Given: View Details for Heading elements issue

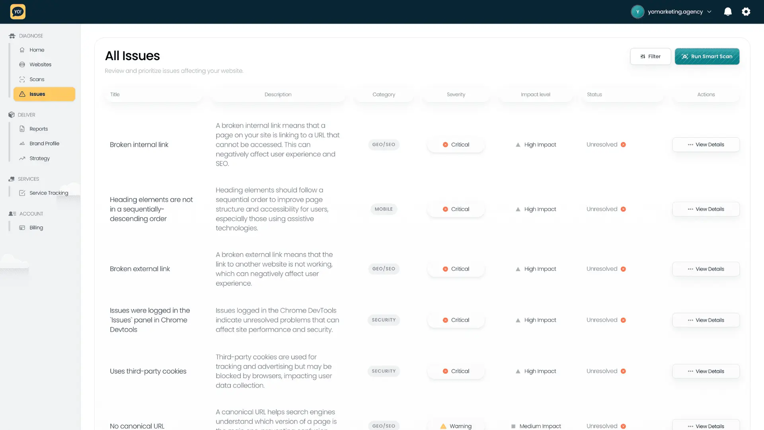Looking at the screenshot, I should [x=706, y=209].
